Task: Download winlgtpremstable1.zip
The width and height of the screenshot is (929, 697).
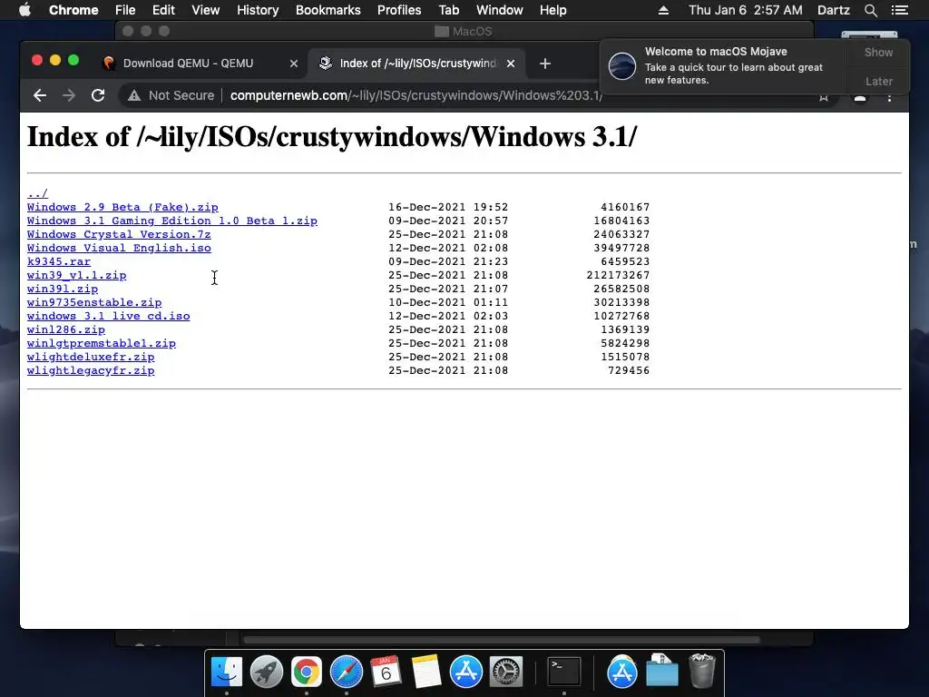Action: 102,344
